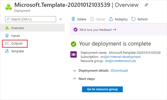Click the Template document icon

pyautogui.click(x=7, y=51)
